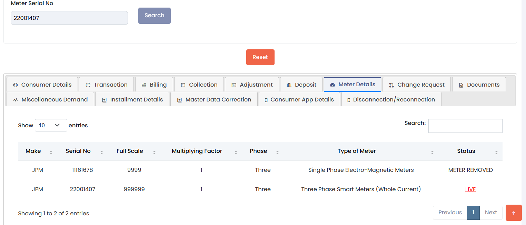Click the Billing tab icon
526x225 pixels.
pyautogui.click(x=144, y=85)
